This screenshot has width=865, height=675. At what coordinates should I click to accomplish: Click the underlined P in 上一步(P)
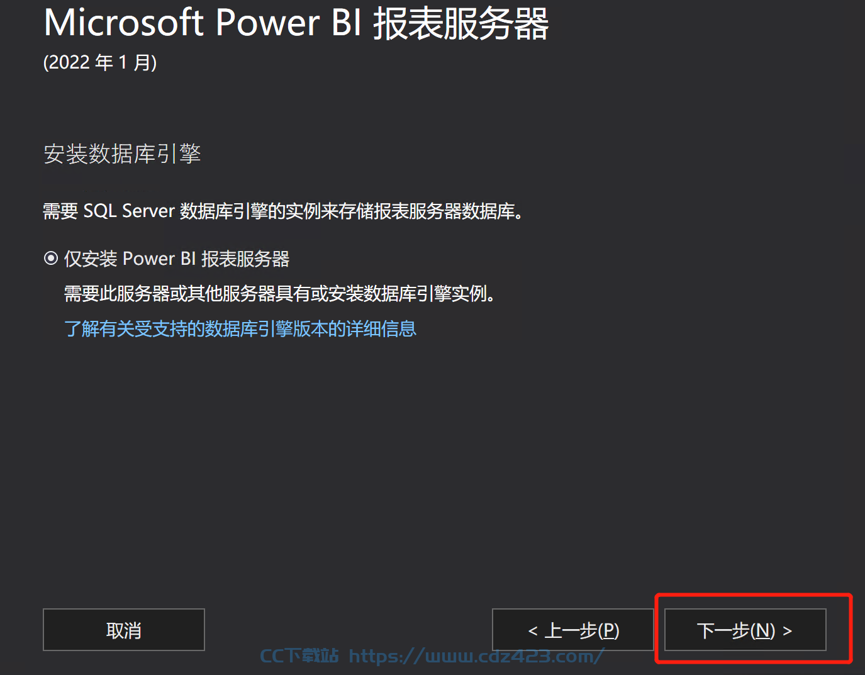click(608, 630)
